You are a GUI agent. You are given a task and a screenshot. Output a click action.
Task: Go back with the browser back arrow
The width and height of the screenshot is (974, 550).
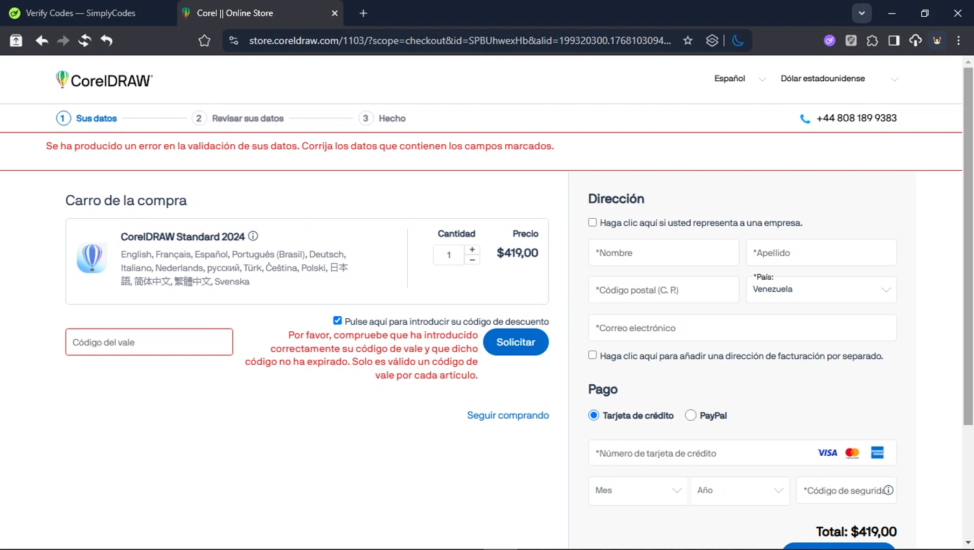pyautogui.click(x=42, y=40)
